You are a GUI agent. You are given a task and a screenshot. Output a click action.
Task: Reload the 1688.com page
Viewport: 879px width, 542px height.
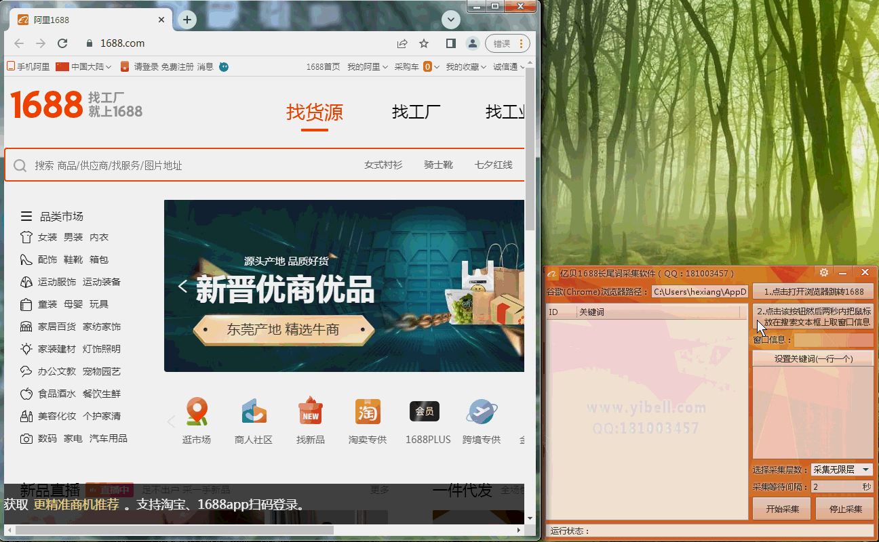pos(62,43)
